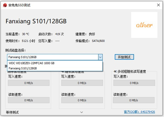Open the official QQ group 640279426 link
Viewport: 164px width, 117px height.
click(139, 112)
